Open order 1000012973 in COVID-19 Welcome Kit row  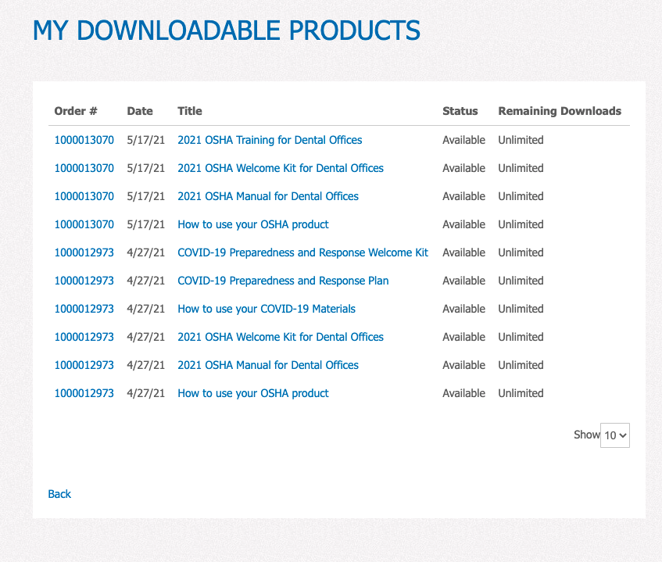pos(84,252)
